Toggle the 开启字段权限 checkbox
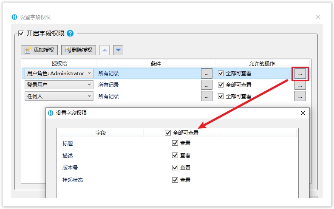 (x=21, y=33)
